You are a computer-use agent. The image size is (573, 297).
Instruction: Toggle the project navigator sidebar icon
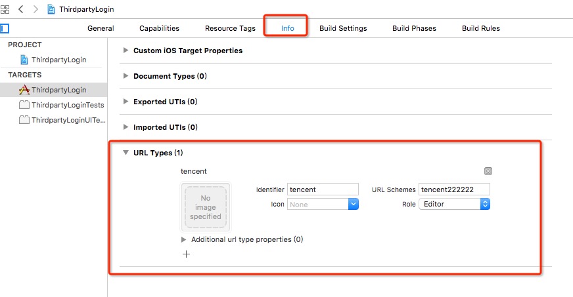(5, 28)
